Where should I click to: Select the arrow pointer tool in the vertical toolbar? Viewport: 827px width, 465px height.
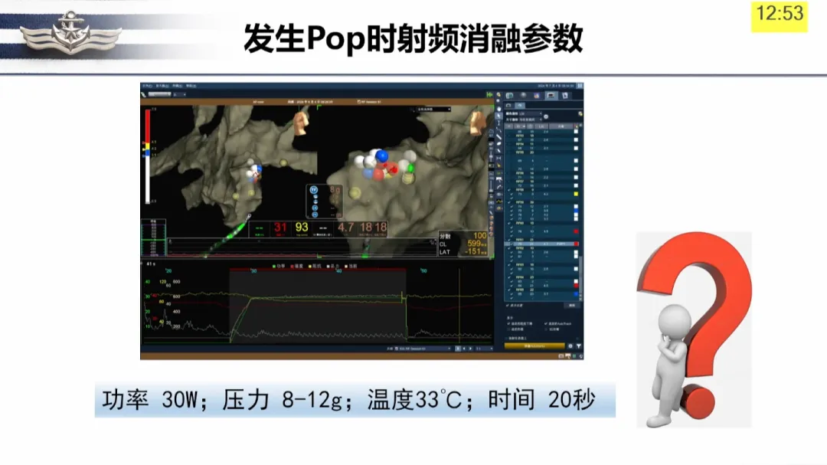coord(498,116)
